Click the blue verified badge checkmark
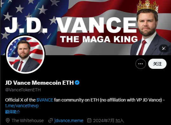171x125 pixels. point(77,82)
